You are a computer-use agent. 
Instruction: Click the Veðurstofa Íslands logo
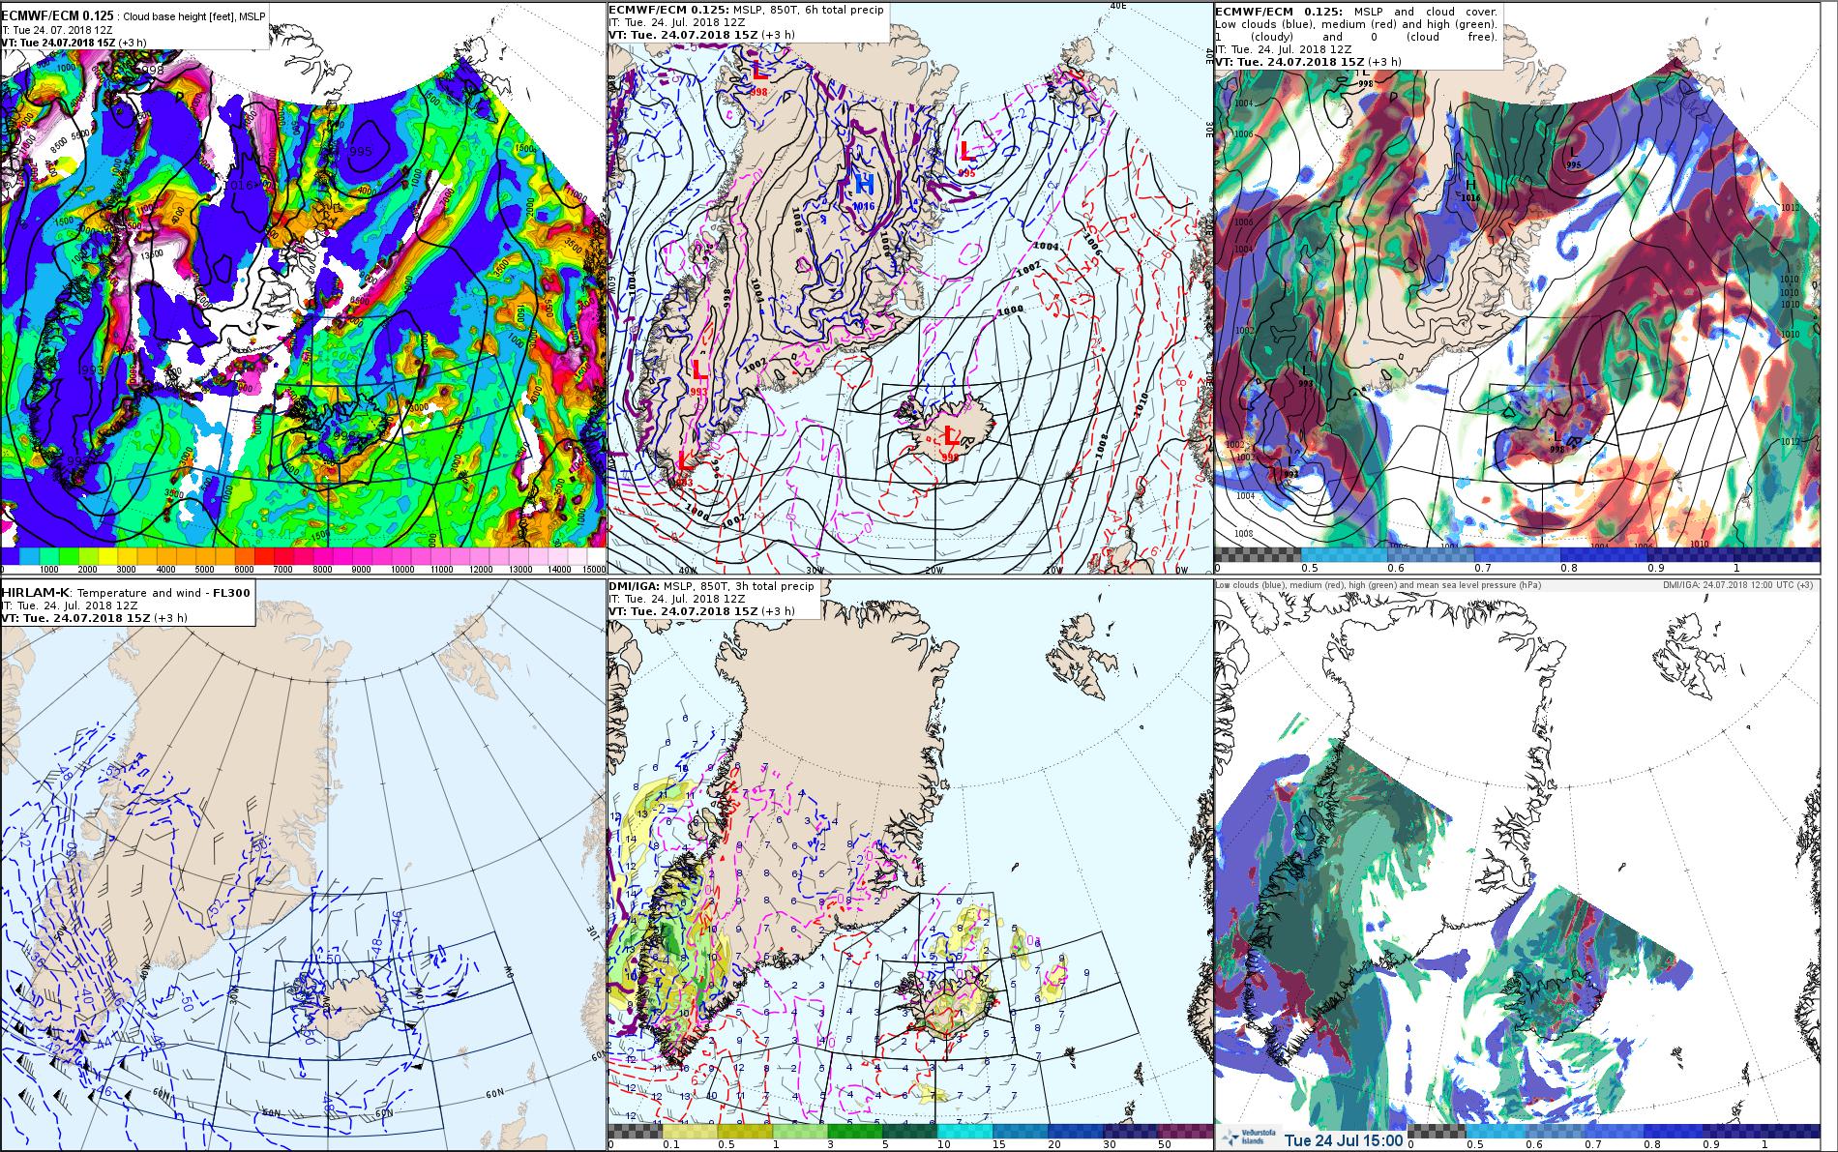click(1249, 1137)
